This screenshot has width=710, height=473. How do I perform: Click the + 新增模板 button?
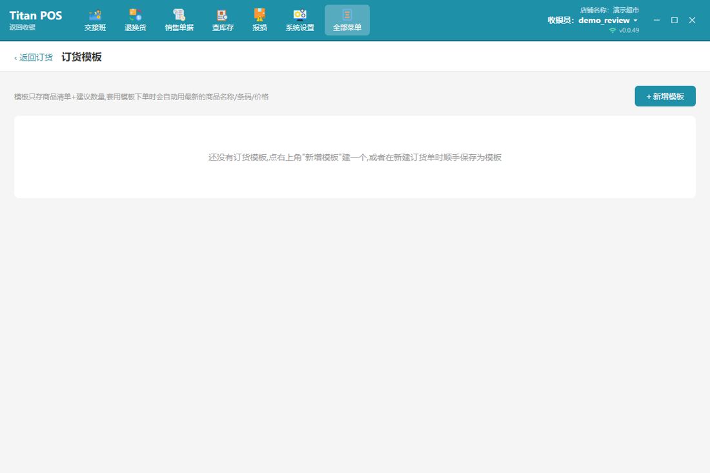point(665,96)
